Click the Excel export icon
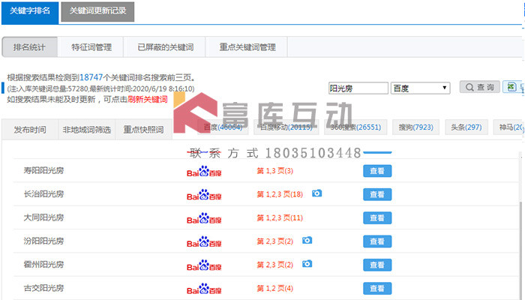Image resolution: width=525 pixels, height=300 pixels. [x=511, y=87]
